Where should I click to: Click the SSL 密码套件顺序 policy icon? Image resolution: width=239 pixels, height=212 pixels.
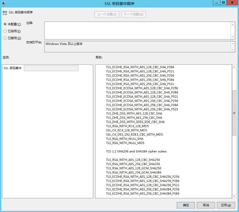coord(5,13)
